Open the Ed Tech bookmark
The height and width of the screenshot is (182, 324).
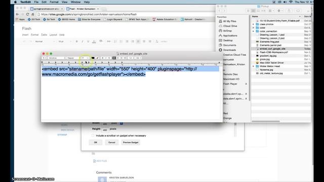[49, 19]
